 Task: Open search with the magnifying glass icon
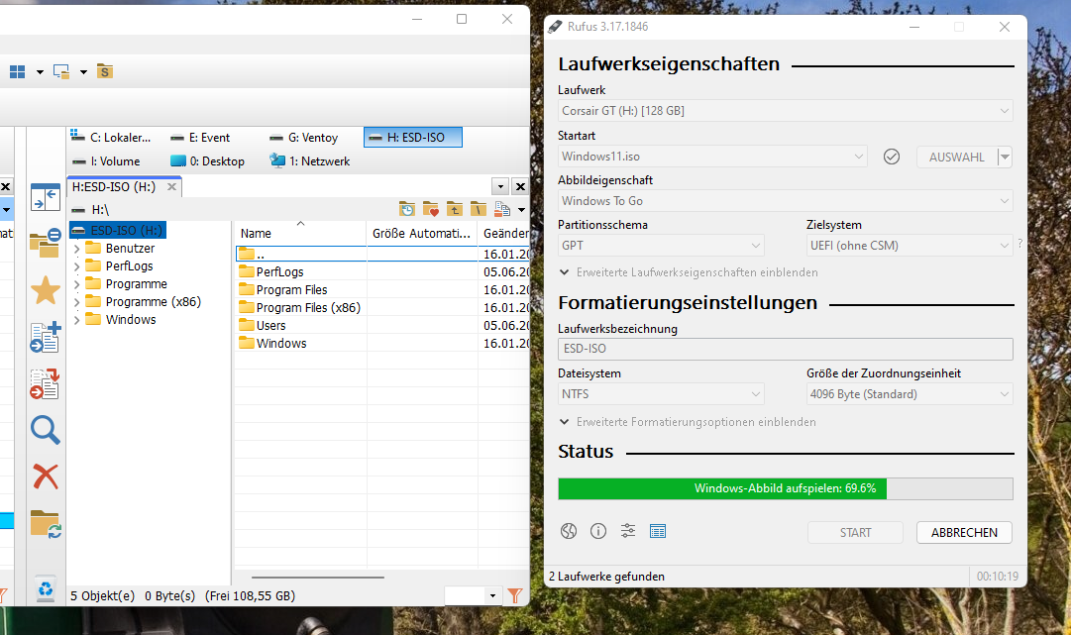point(46,430)
